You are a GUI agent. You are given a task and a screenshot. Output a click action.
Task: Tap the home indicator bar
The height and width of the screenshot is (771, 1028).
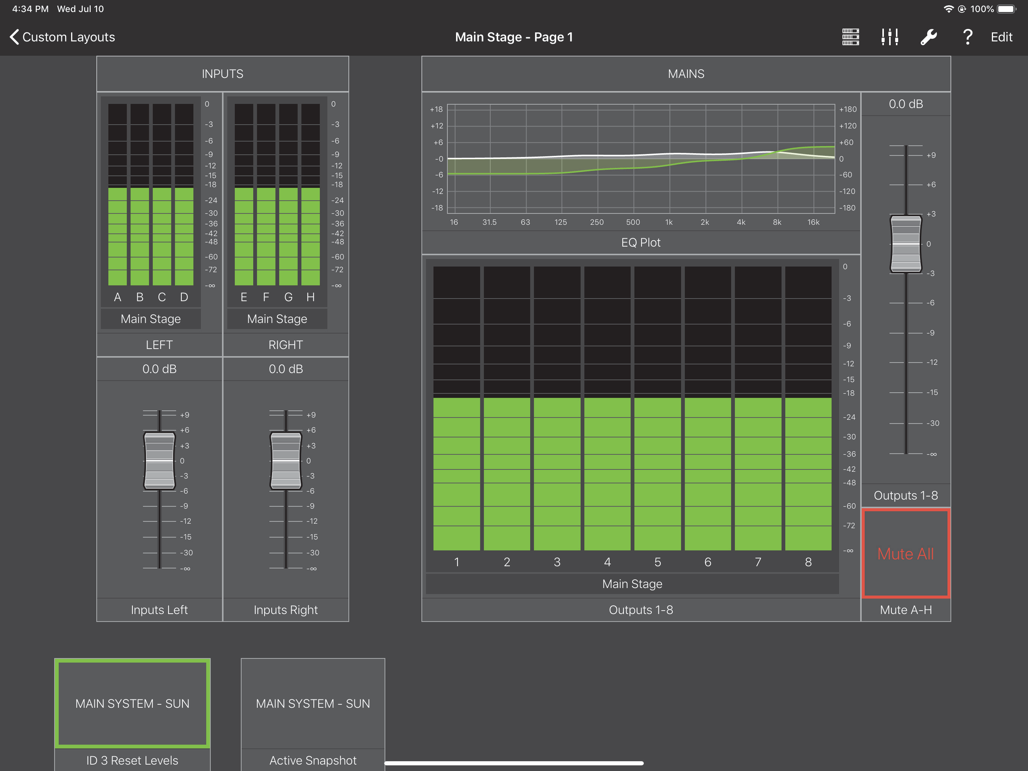point(514,763)
